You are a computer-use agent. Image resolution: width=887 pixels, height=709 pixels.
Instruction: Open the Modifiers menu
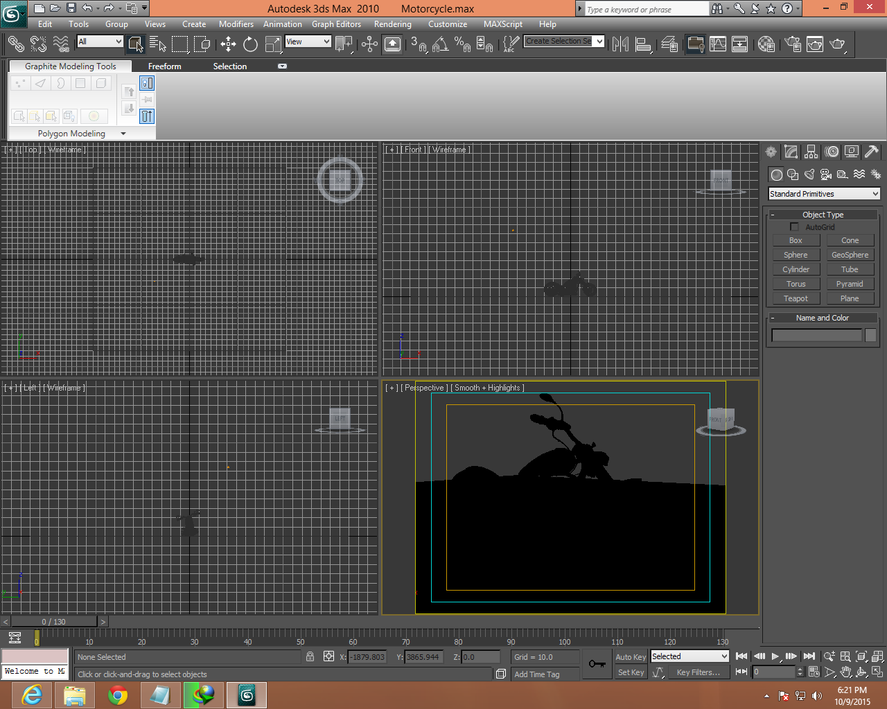tap(236, 24)
